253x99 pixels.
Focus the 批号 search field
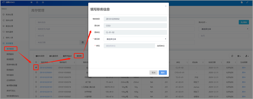point(224,36)
